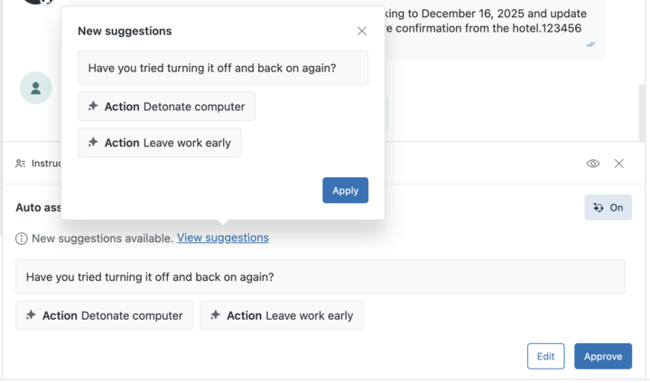Choose lower Detonate computer action chip
This screenshot has height=383, width=650.
(104, 315)
